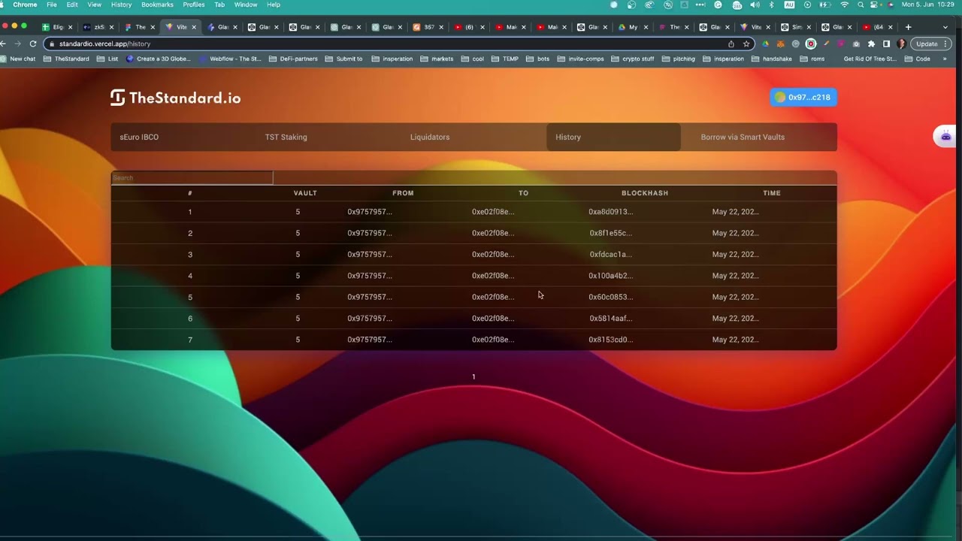Select blockhash 0x100a4b2... cell
The height and width of the screenshot is (541, 962).
[x=611, y=276]
